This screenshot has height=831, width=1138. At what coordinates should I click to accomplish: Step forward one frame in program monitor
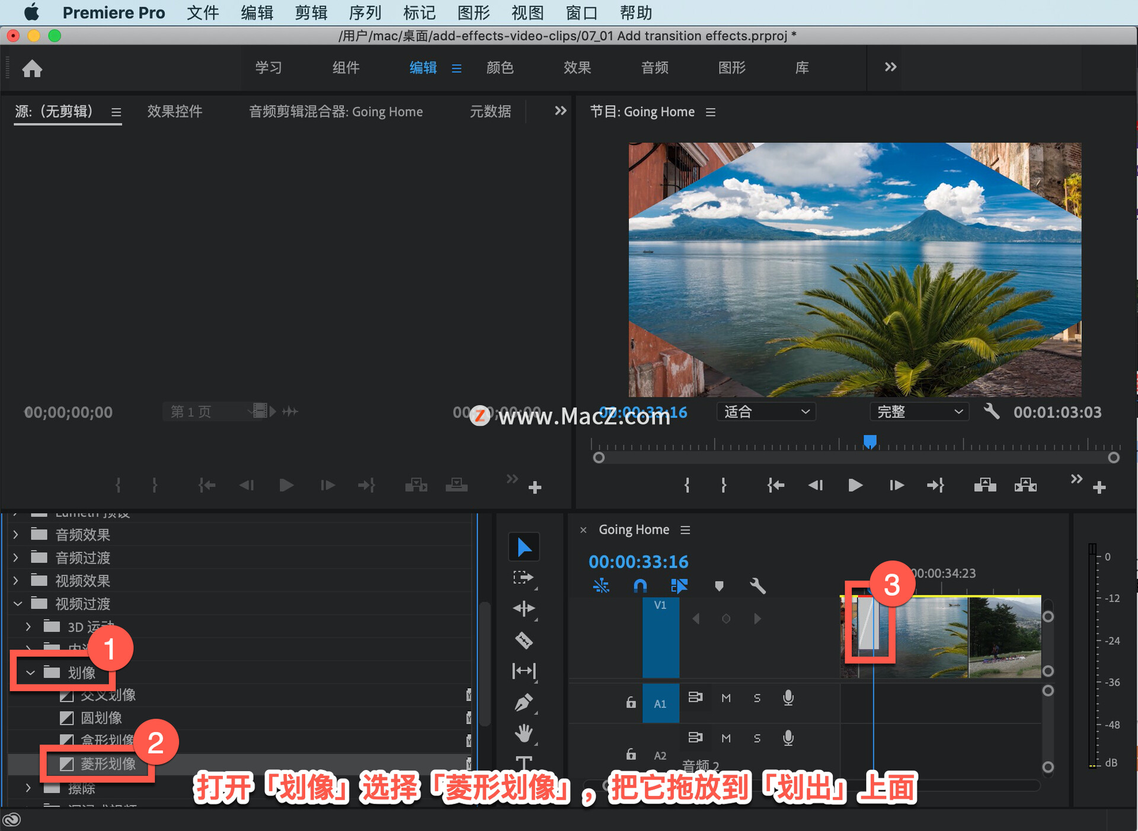click(897, 486)
